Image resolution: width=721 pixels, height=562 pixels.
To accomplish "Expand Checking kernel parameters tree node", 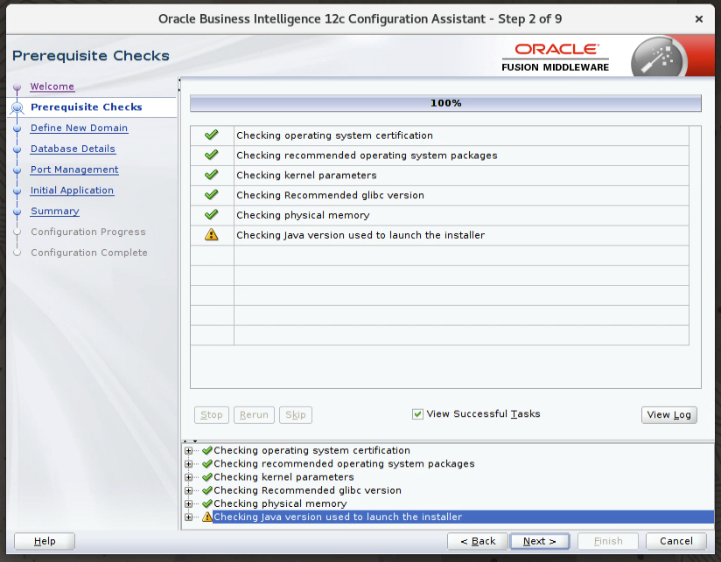I will point(188,477).
